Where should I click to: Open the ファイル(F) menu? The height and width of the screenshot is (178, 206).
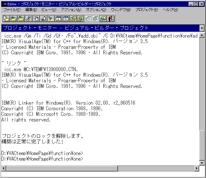coord(12,10)
